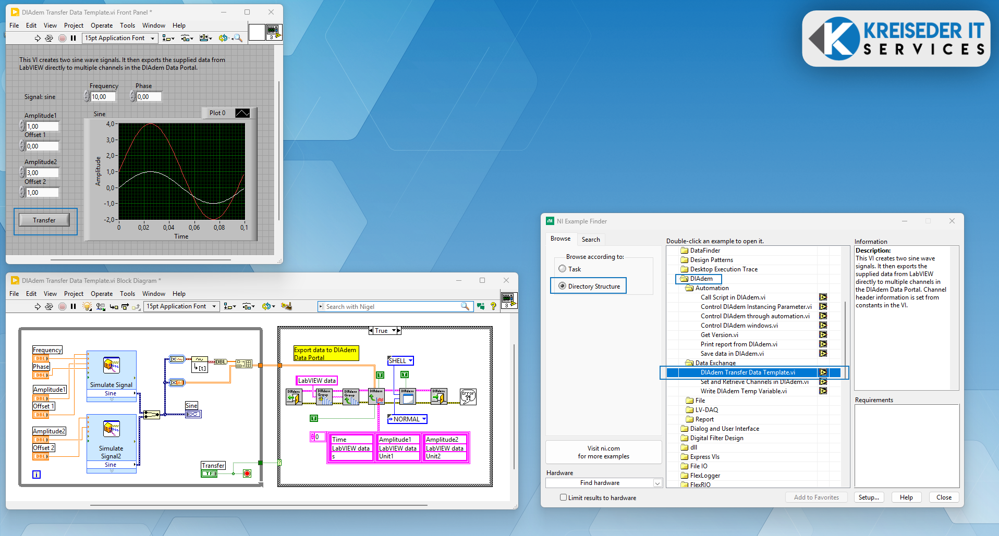Open Context Help question mark icon
This screenshot has height=536, width=999.
(x=493, y=306)
